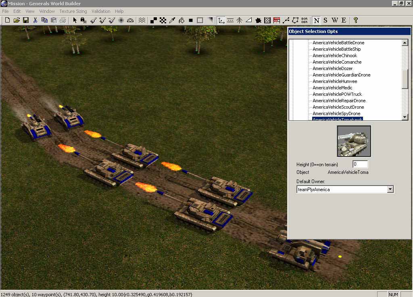Select the brush tool with minus sign
This screenshot has height=297, width=413.
click(x=112, y=20)
